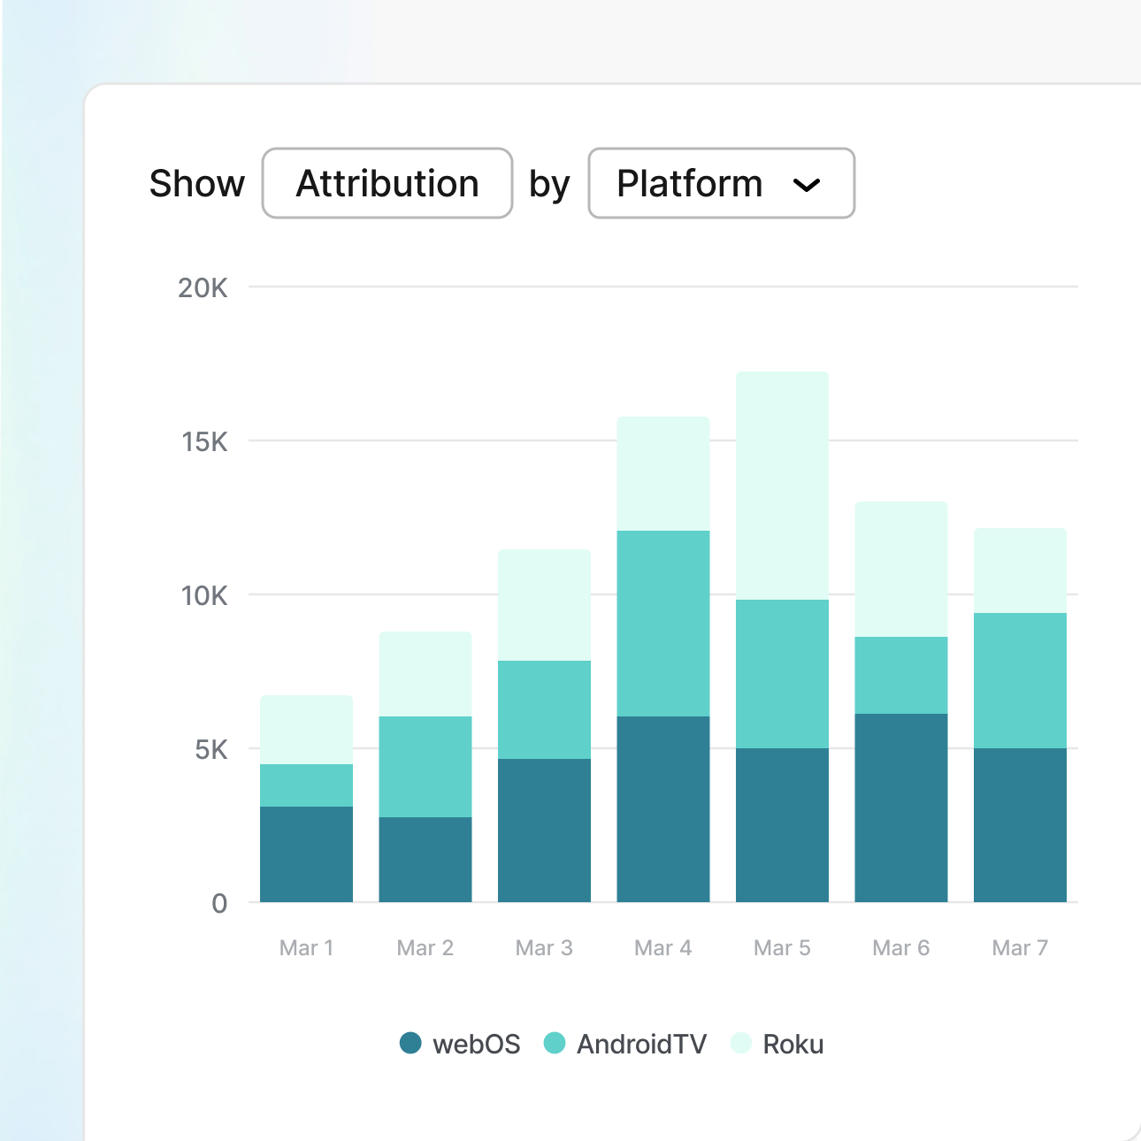Select the Mar 6 webOS bar segment
This screenshot has height=1141, width=1141.
pyautogui.click(x=900, y=808)
